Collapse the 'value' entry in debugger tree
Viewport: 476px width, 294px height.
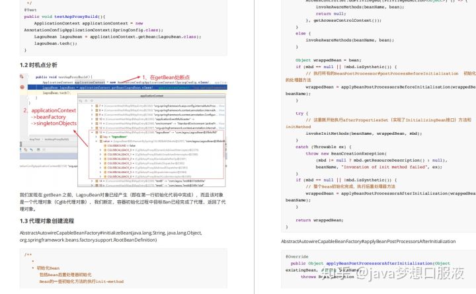[x=97, y=141]
